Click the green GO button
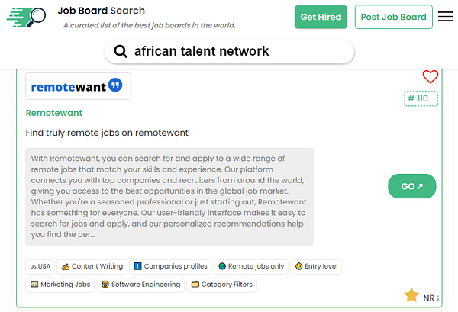Screen dimensions: 458x312 point(412,186)
